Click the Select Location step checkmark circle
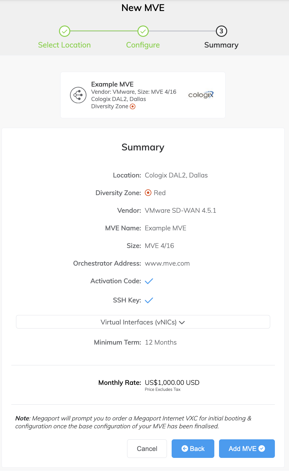 tap(65, 31)
